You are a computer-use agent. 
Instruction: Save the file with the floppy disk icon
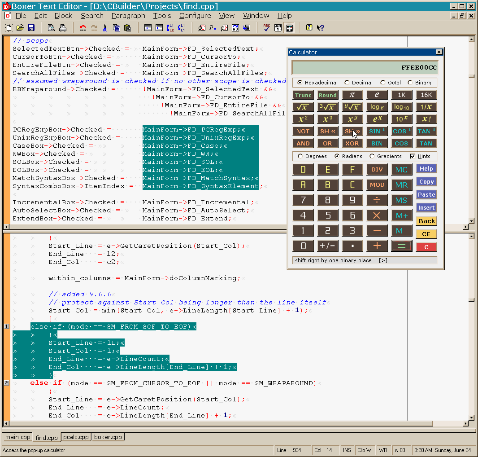click(x=31, y=28)
